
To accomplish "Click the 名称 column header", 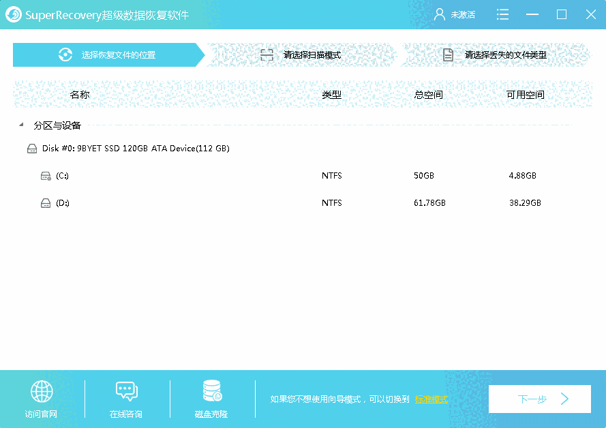I will tap(80, 95).
